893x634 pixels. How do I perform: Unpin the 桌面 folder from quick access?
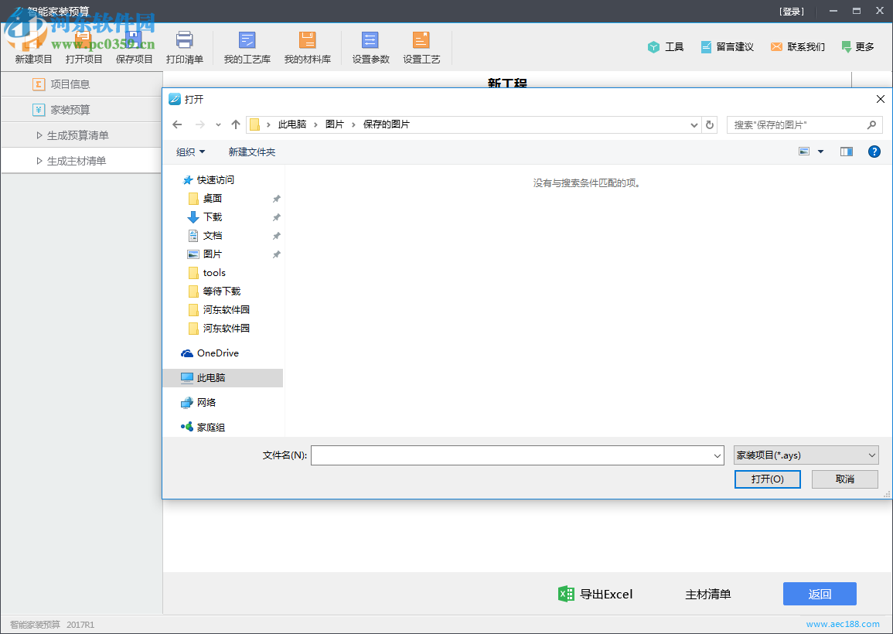(276, 198)
